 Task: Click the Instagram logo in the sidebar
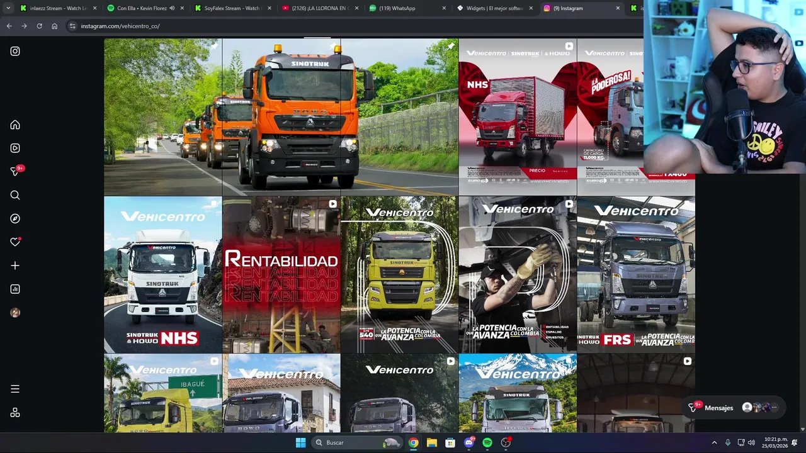(x=15, y=51)
